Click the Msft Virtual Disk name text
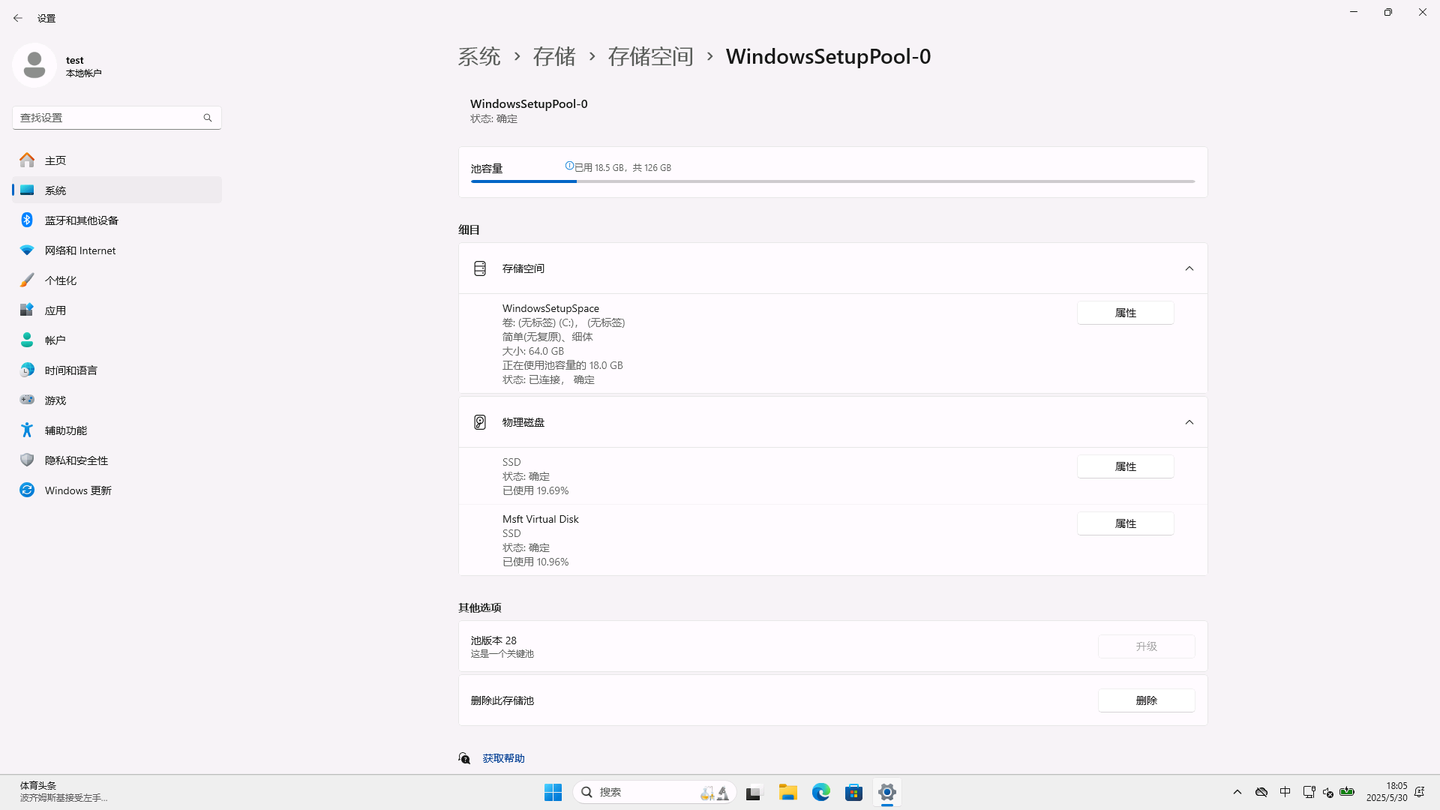Screen dimensions: 1440x810 (x=540, y=519)
